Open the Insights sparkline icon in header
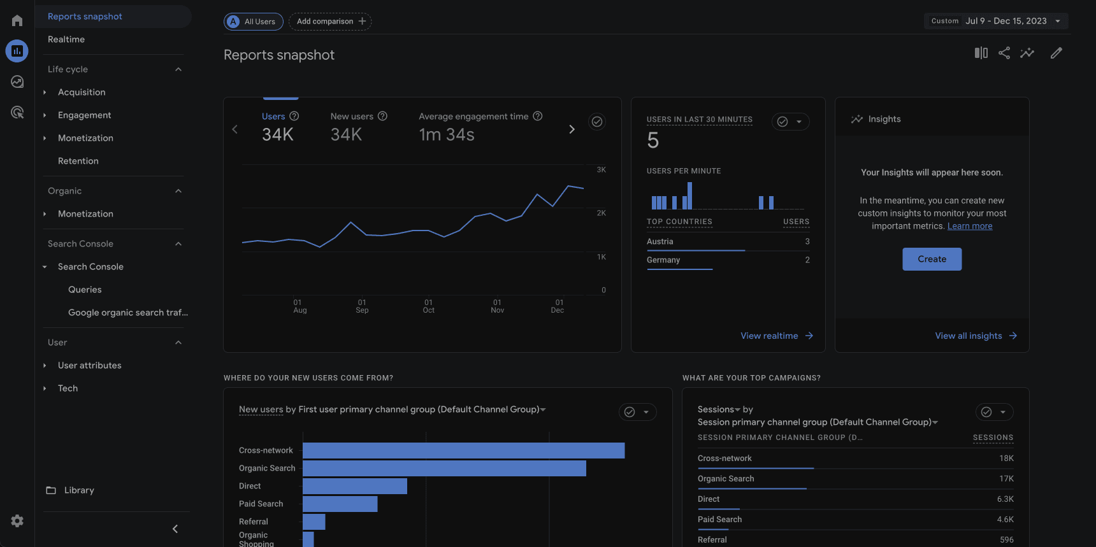1096x547 pixels. point(1027,53)
